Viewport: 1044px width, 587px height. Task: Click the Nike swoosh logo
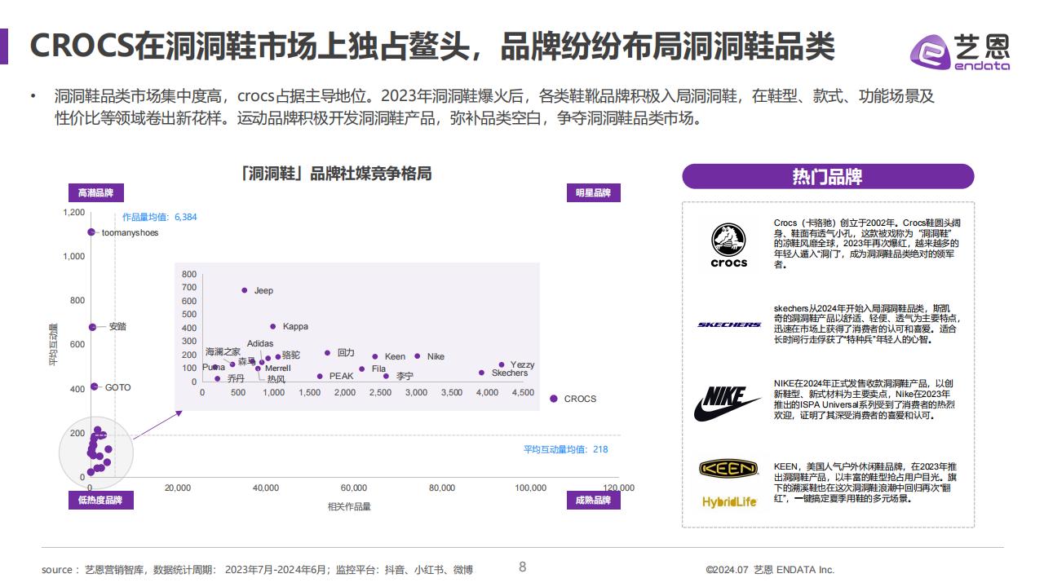pos(728,404)
